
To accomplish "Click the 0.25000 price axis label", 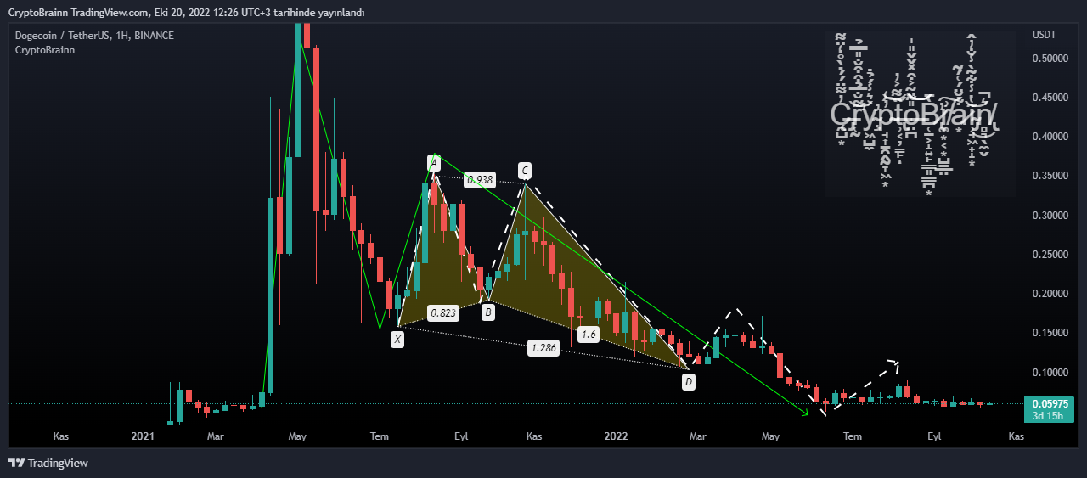I will (x=1050, y=255).
